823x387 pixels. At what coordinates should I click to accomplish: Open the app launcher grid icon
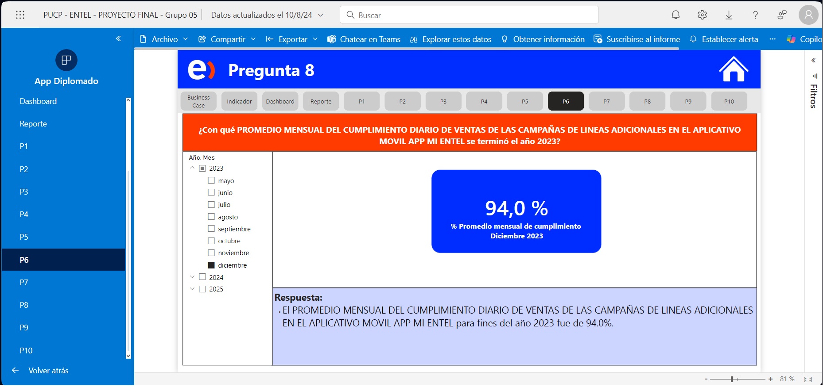pyautogui.click(x=20, y=15)
